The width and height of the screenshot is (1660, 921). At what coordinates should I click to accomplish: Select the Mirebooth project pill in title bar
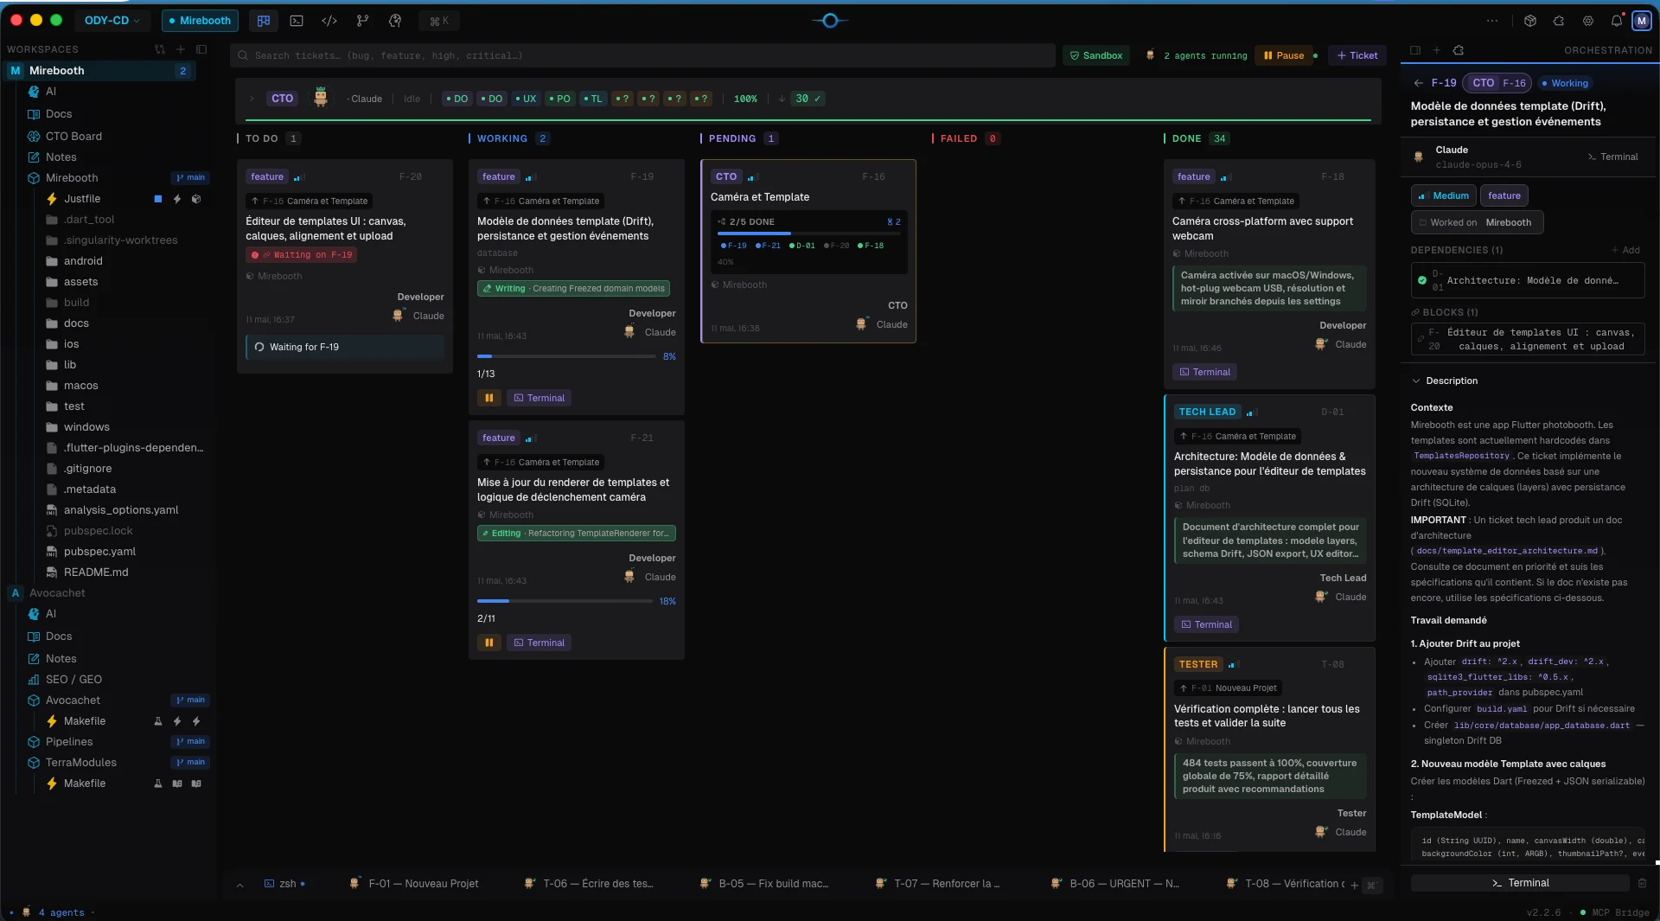(x=200, y=21)
